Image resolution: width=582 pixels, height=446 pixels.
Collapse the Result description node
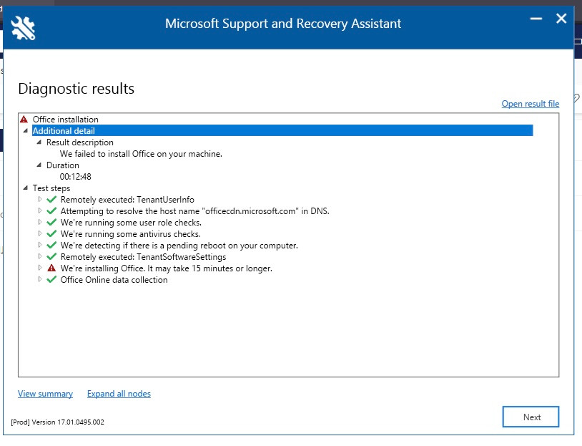[39, 142]
